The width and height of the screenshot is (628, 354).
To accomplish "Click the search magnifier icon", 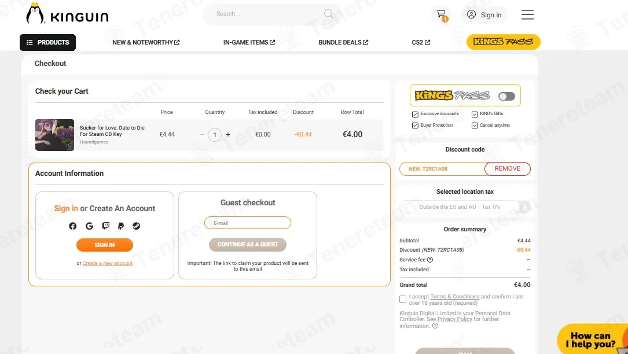I will pyautogui.click(x=328, y=14).
